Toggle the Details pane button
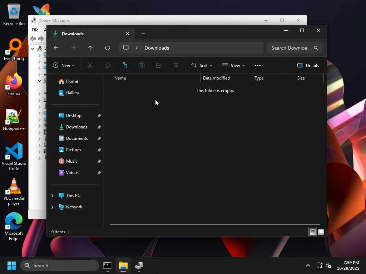Image resolution: width=366 pixels, height=274 pixels. (308, 66)
